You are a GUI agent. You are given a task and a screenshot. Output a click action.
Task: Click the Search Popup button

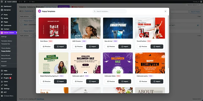(195, 12)
